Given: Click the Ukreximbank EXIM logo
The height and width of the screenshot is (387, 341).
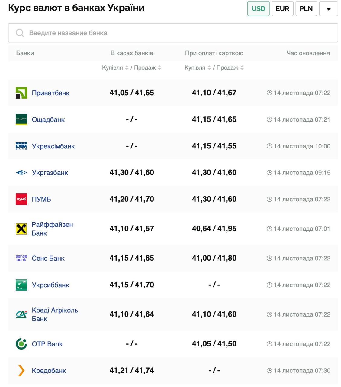Looking at the screenshot, I should 21,146.
